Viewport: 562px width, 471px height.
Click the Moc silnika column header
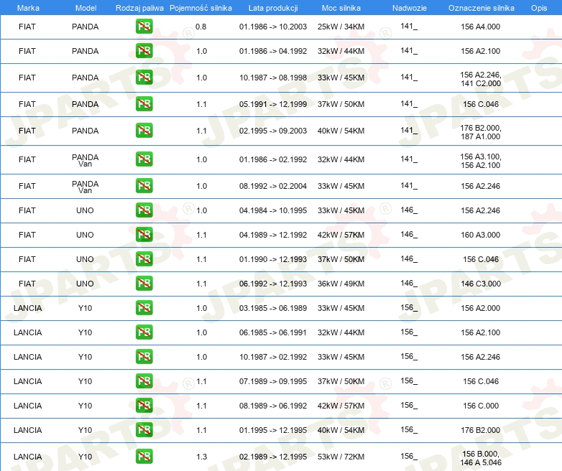tap(341, 8)
